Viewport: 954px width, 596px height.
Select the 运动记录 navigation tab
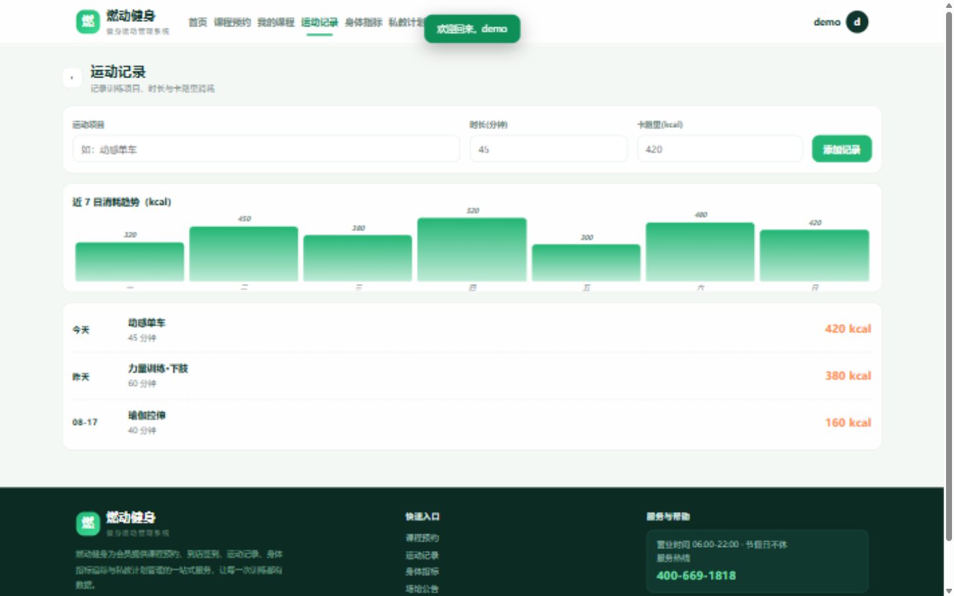(319, 23)
